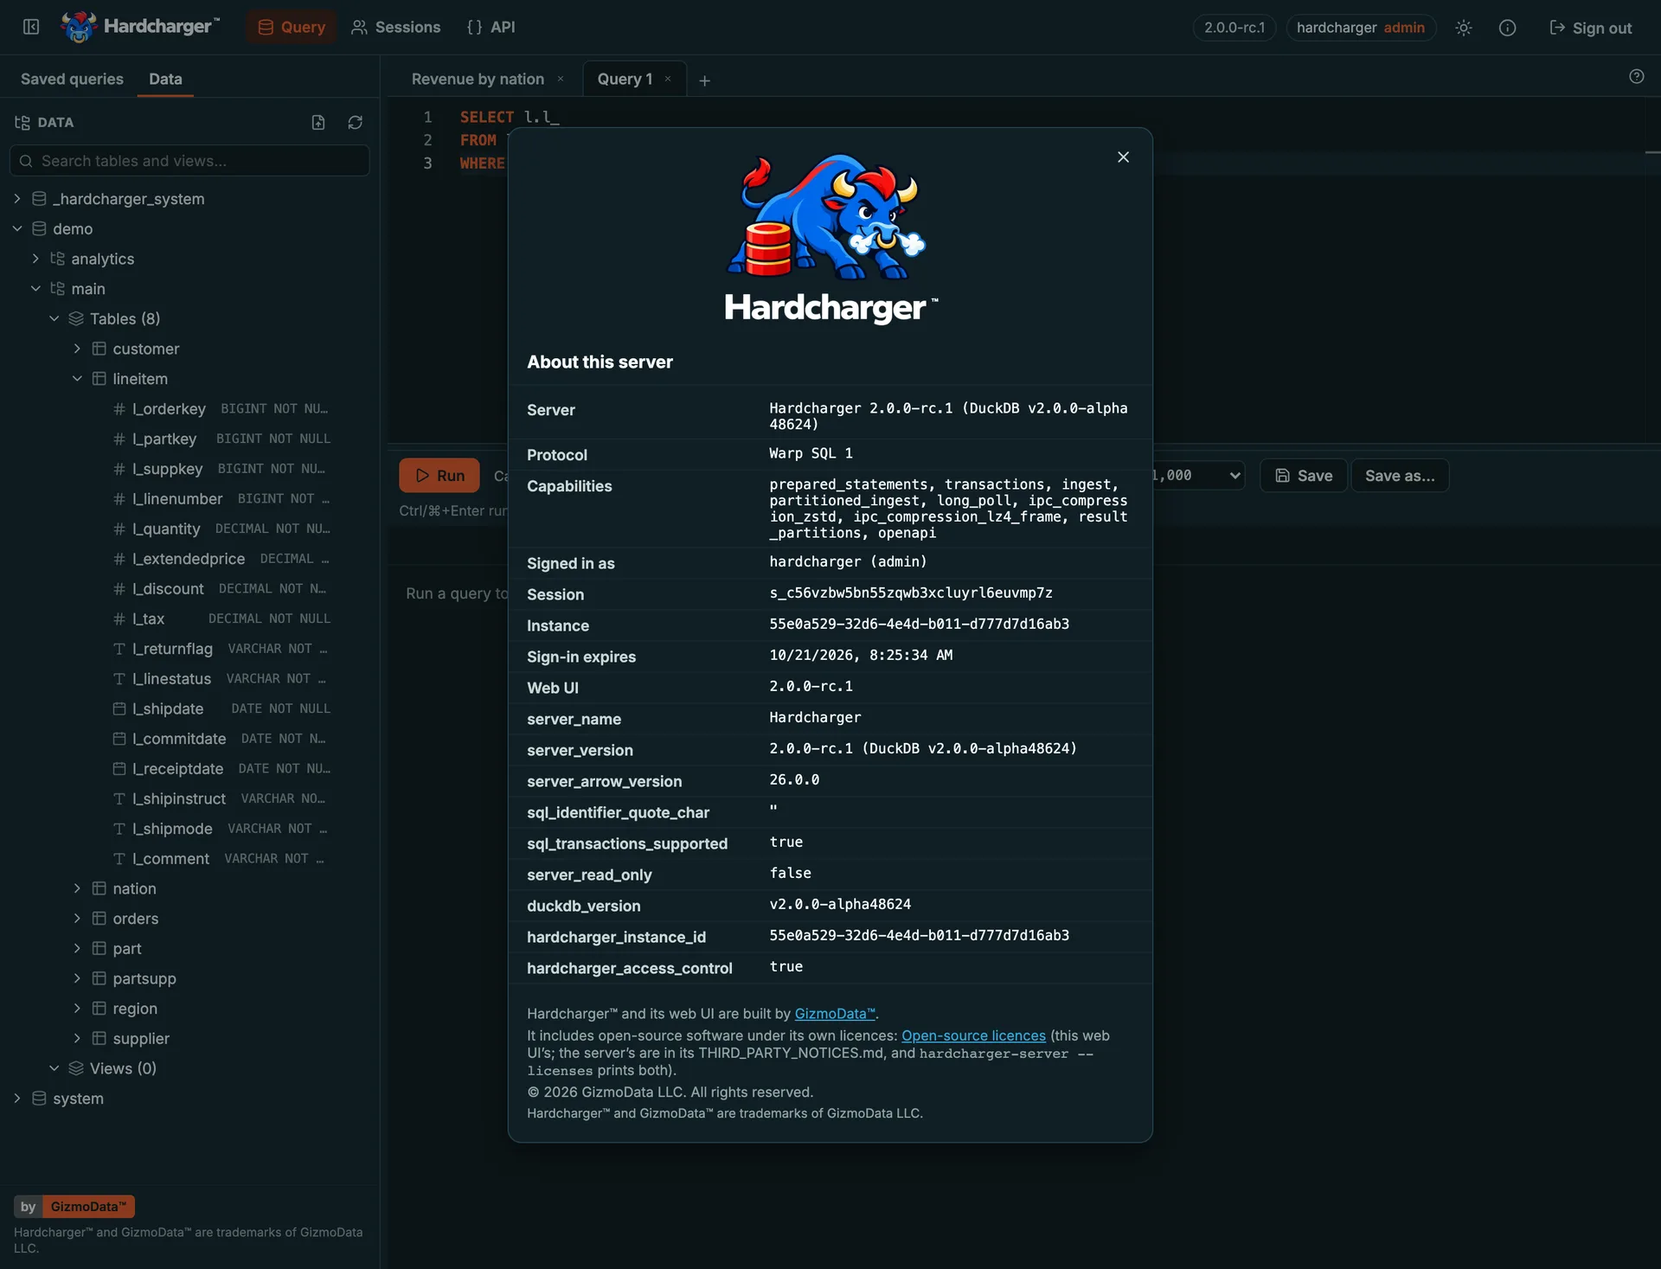Screen dimensions: 1661x1269
Task: Run the query
Action: (x=439, y=475)
